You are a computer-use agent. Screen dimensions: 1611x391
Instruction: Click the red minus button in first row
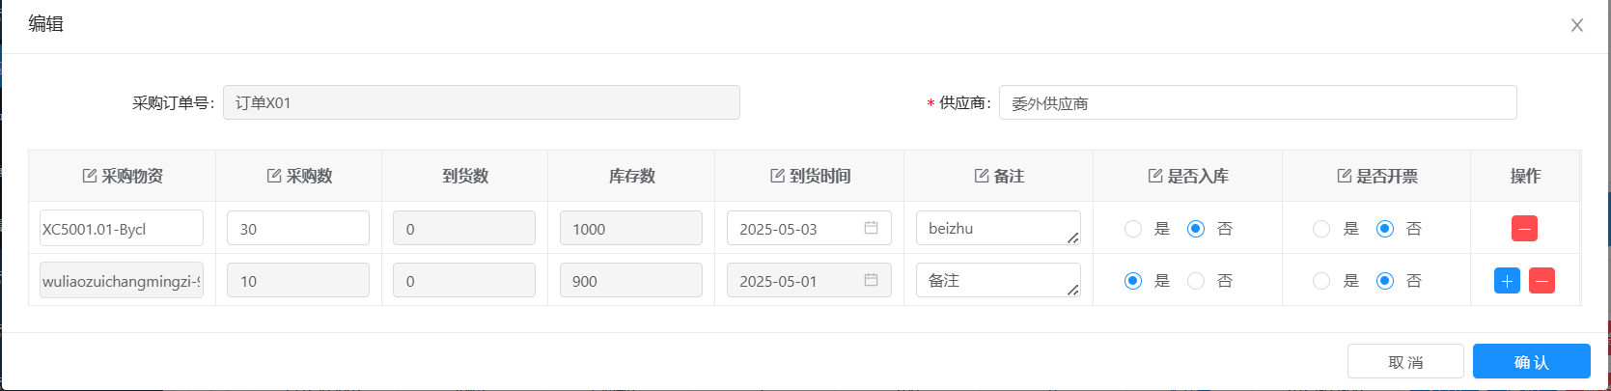click(1524, 229)
